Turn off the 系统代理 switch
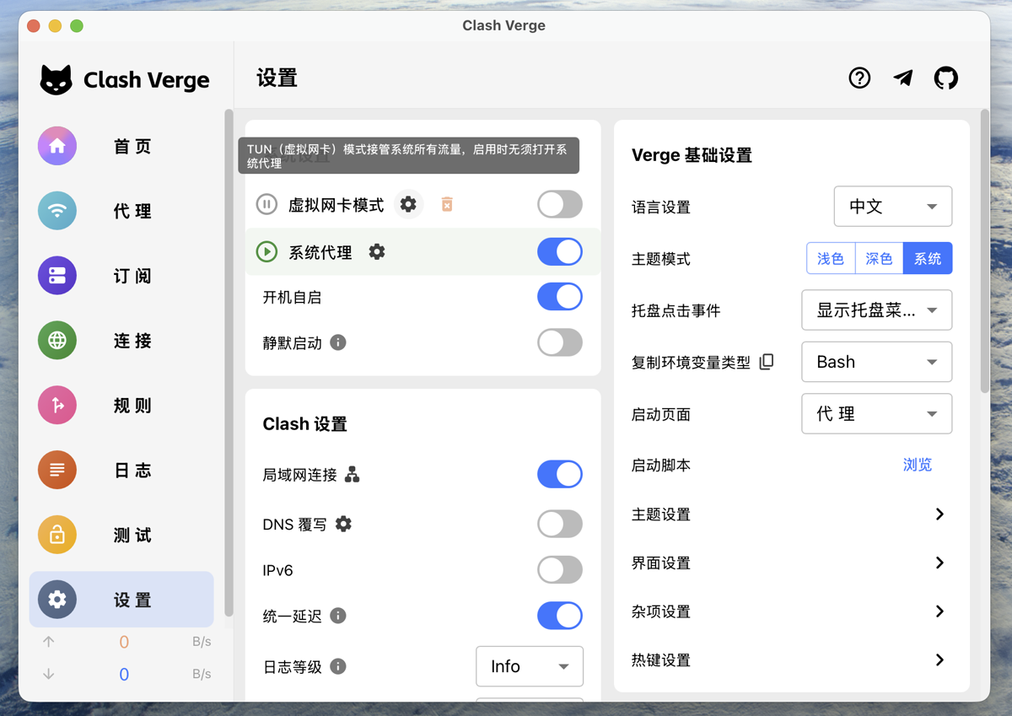Viewport: 1012px width, 716px height. (560, 252)
